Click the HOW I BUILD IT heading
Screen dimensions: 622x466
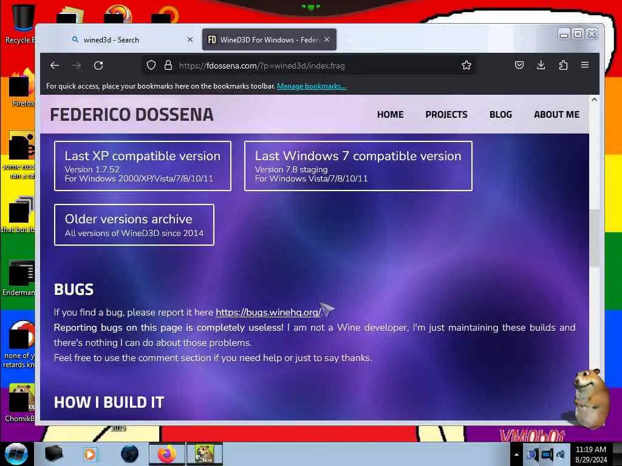109,403
